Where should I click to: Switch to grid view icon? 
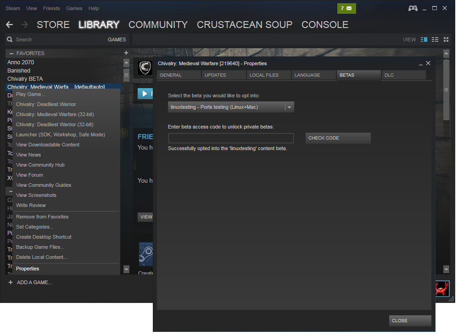click(x=446, y=39)
